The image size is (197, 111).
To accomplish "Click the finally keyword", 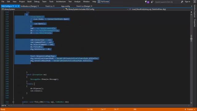I will pyautogui.click(x=30, y=84).
